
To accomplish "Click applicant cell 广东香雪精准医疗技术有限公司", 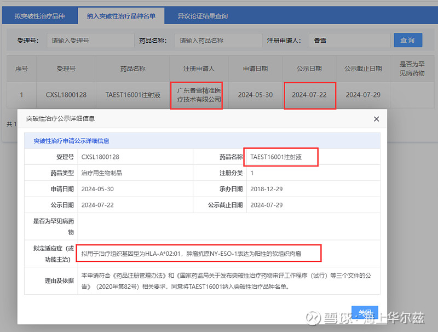I will (199, 95).
